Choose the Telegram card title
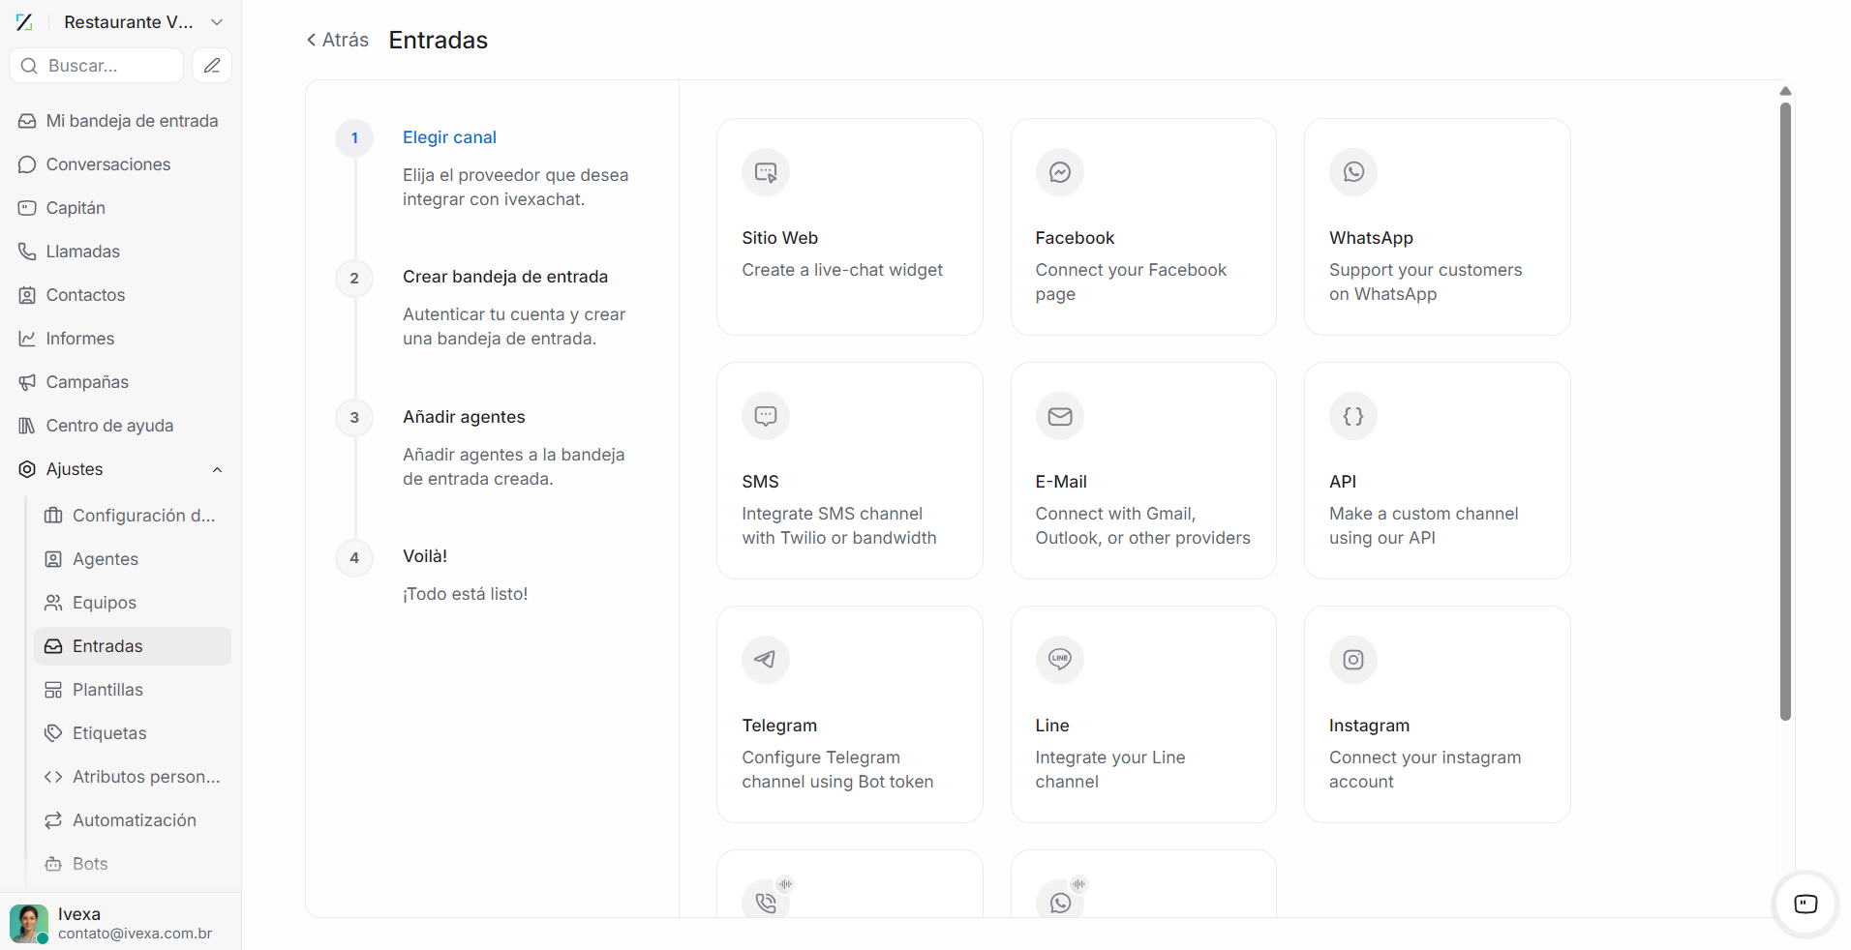 click(779, 726)
